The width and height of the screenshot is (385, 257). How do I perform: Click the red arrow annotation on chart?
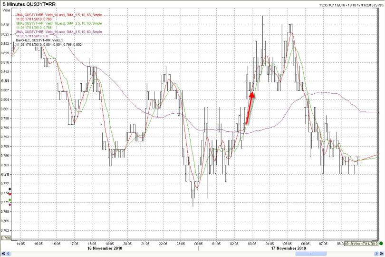pyautogui.click(x=250, y=108)
